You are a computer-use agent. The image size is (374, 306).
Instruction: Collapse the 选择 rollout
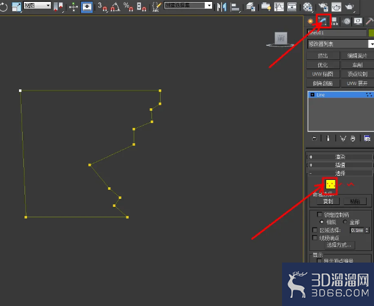340,173
